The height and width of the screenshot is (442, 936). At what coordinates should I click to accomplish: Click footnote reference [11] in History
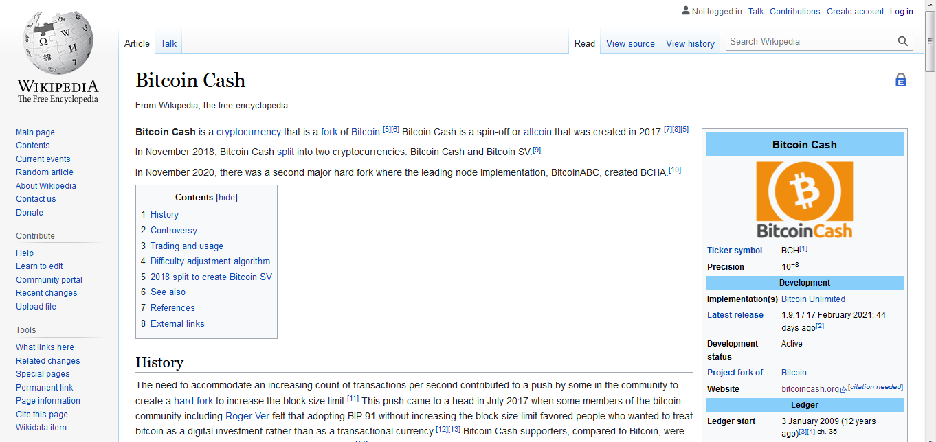(x=353, y=398)
